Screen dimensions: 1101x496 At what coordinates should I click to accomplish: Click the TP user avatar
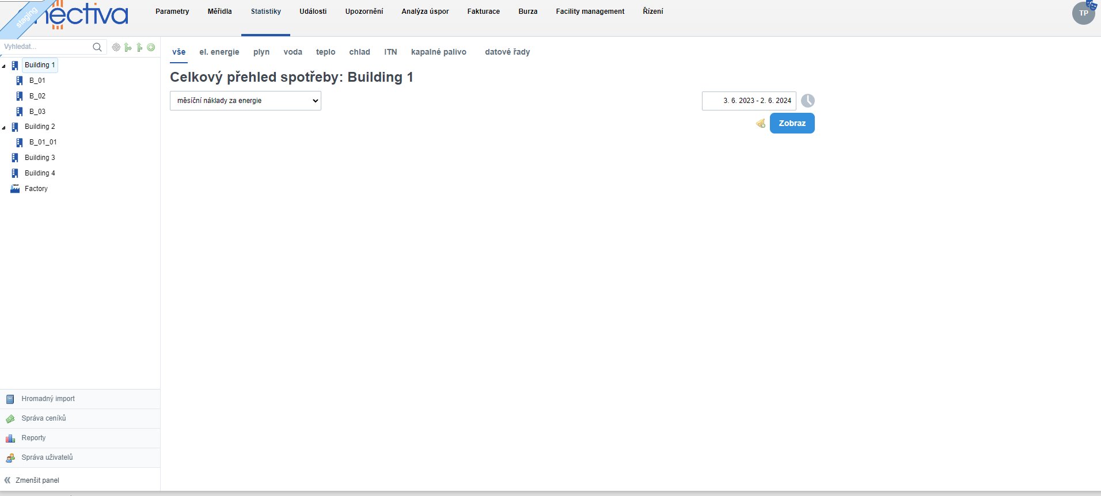(1083, 13)
